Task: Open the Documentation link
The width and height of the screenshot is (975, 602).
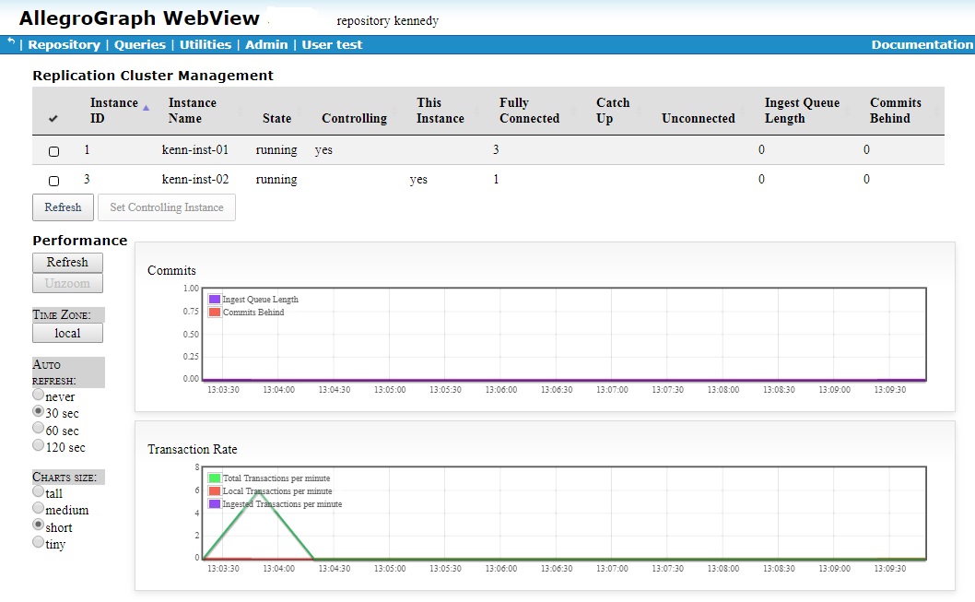Action: pyautogui.click(x=922, y=43)
